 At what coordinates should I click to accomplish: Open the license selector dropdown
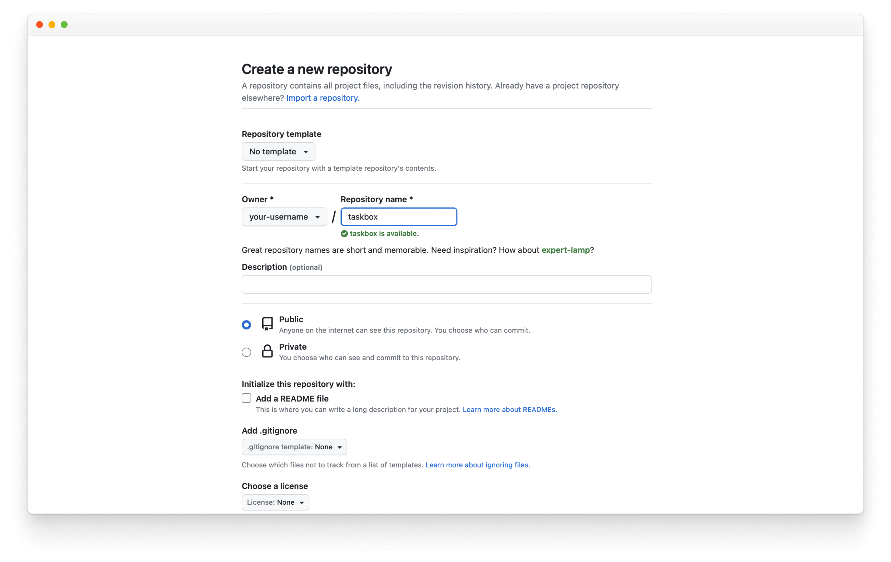(x=274, y=502)
